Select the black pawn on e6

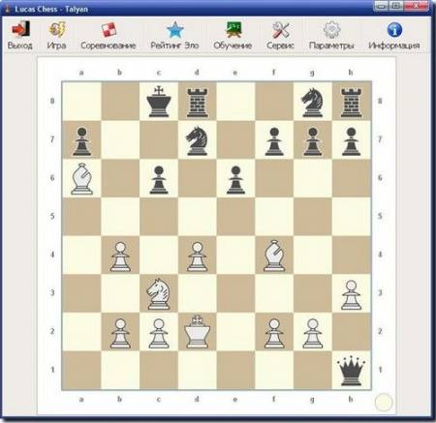pos(235,179)
